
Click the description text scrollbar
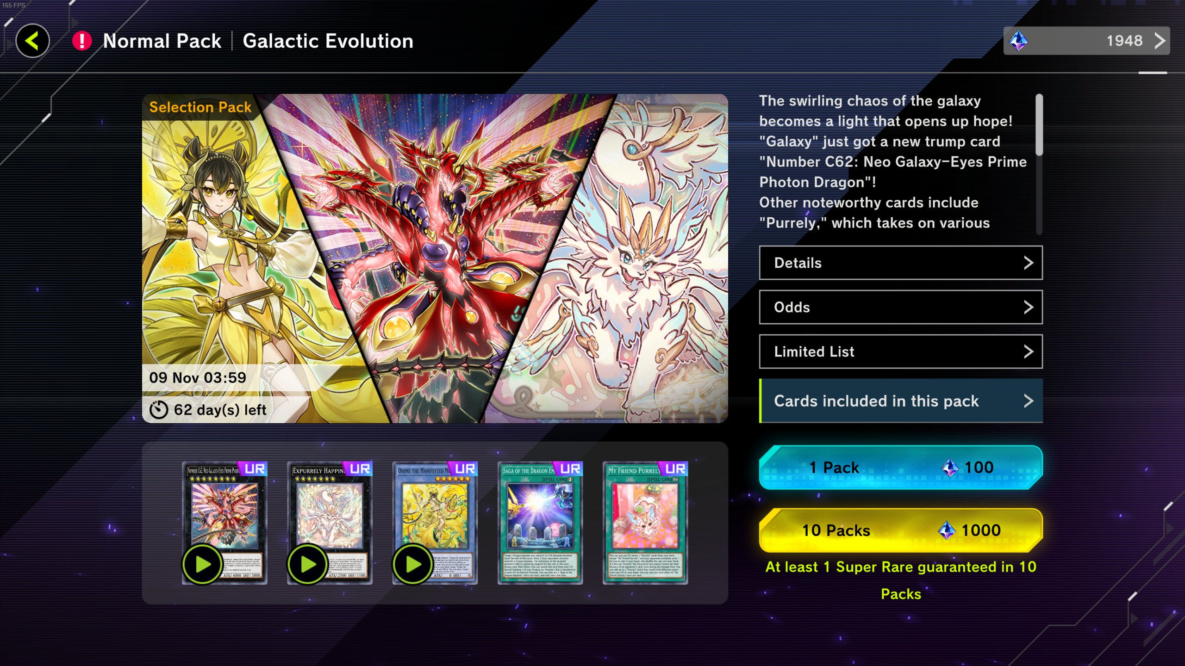click(1039, 125)
